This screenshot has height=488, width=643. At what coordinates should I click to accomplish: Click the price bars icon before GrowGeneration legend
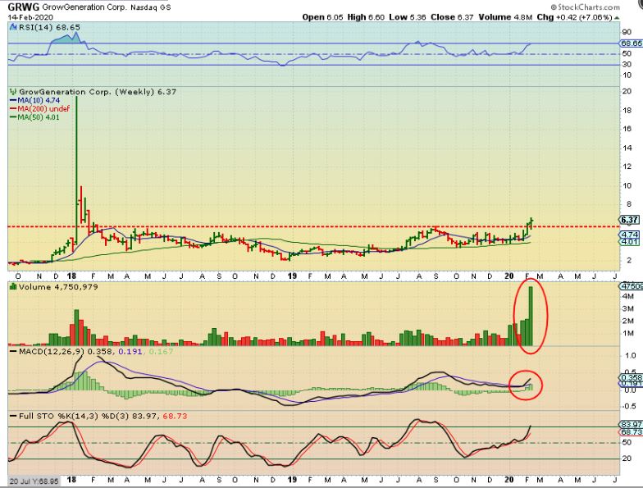click(x=13, y=92)
